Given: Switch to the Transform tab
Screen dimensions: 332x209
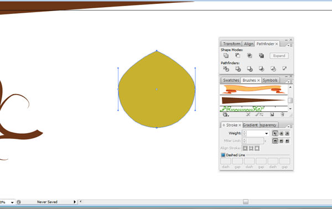Looking at the screenshot, I should click(x=231, y=44).
